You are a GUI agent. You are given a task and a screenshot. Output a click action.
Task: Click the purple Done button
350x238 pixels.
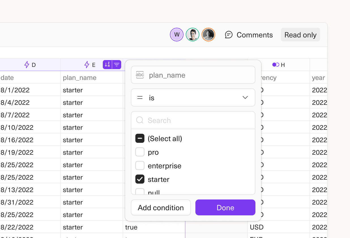coord(225,208)
